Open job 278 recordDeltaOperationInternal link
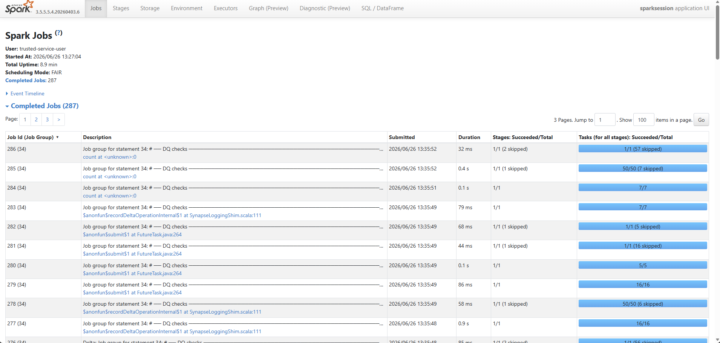 pos(172,312)
